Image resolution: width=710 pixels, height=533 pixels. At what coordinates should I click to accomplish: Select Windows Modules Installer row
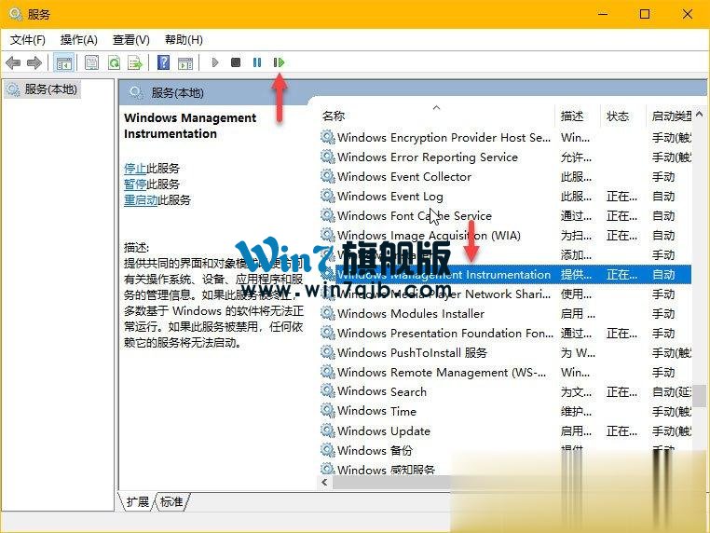505,313
